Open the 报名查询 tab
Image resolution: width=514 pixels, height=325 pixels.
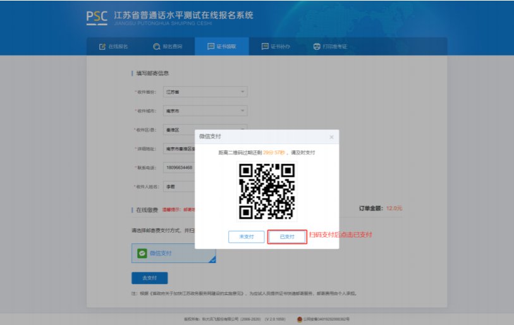tap(168, 47)
